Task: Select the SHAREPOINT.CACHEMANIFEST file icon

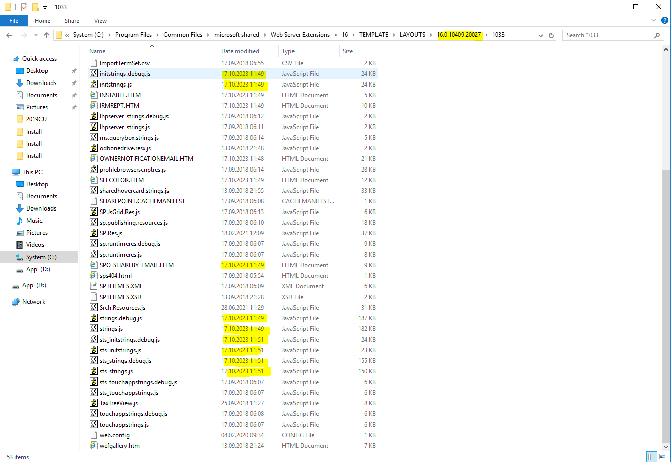Action: click(93, 201)
